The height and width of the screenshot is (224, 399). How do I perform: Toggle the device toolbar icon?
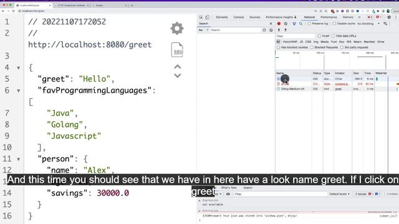point(207,17)
